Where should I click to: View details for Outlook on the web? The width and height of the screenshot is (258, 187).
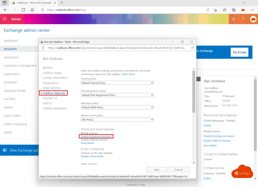click(97, 156)
